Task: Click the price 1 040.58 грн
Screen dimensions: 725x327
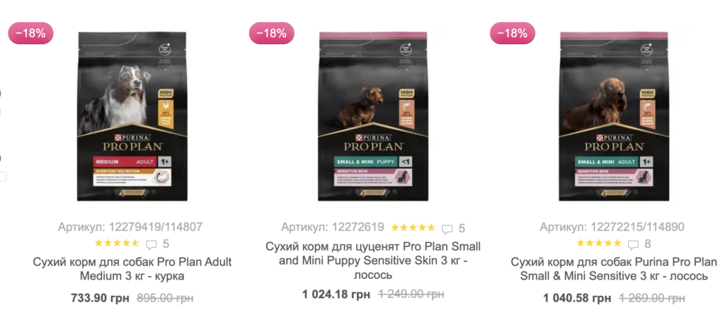Action: (577, 299)
